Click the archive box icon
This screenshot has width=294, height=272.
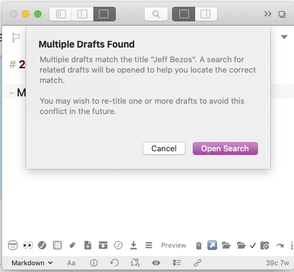[103, 245]
